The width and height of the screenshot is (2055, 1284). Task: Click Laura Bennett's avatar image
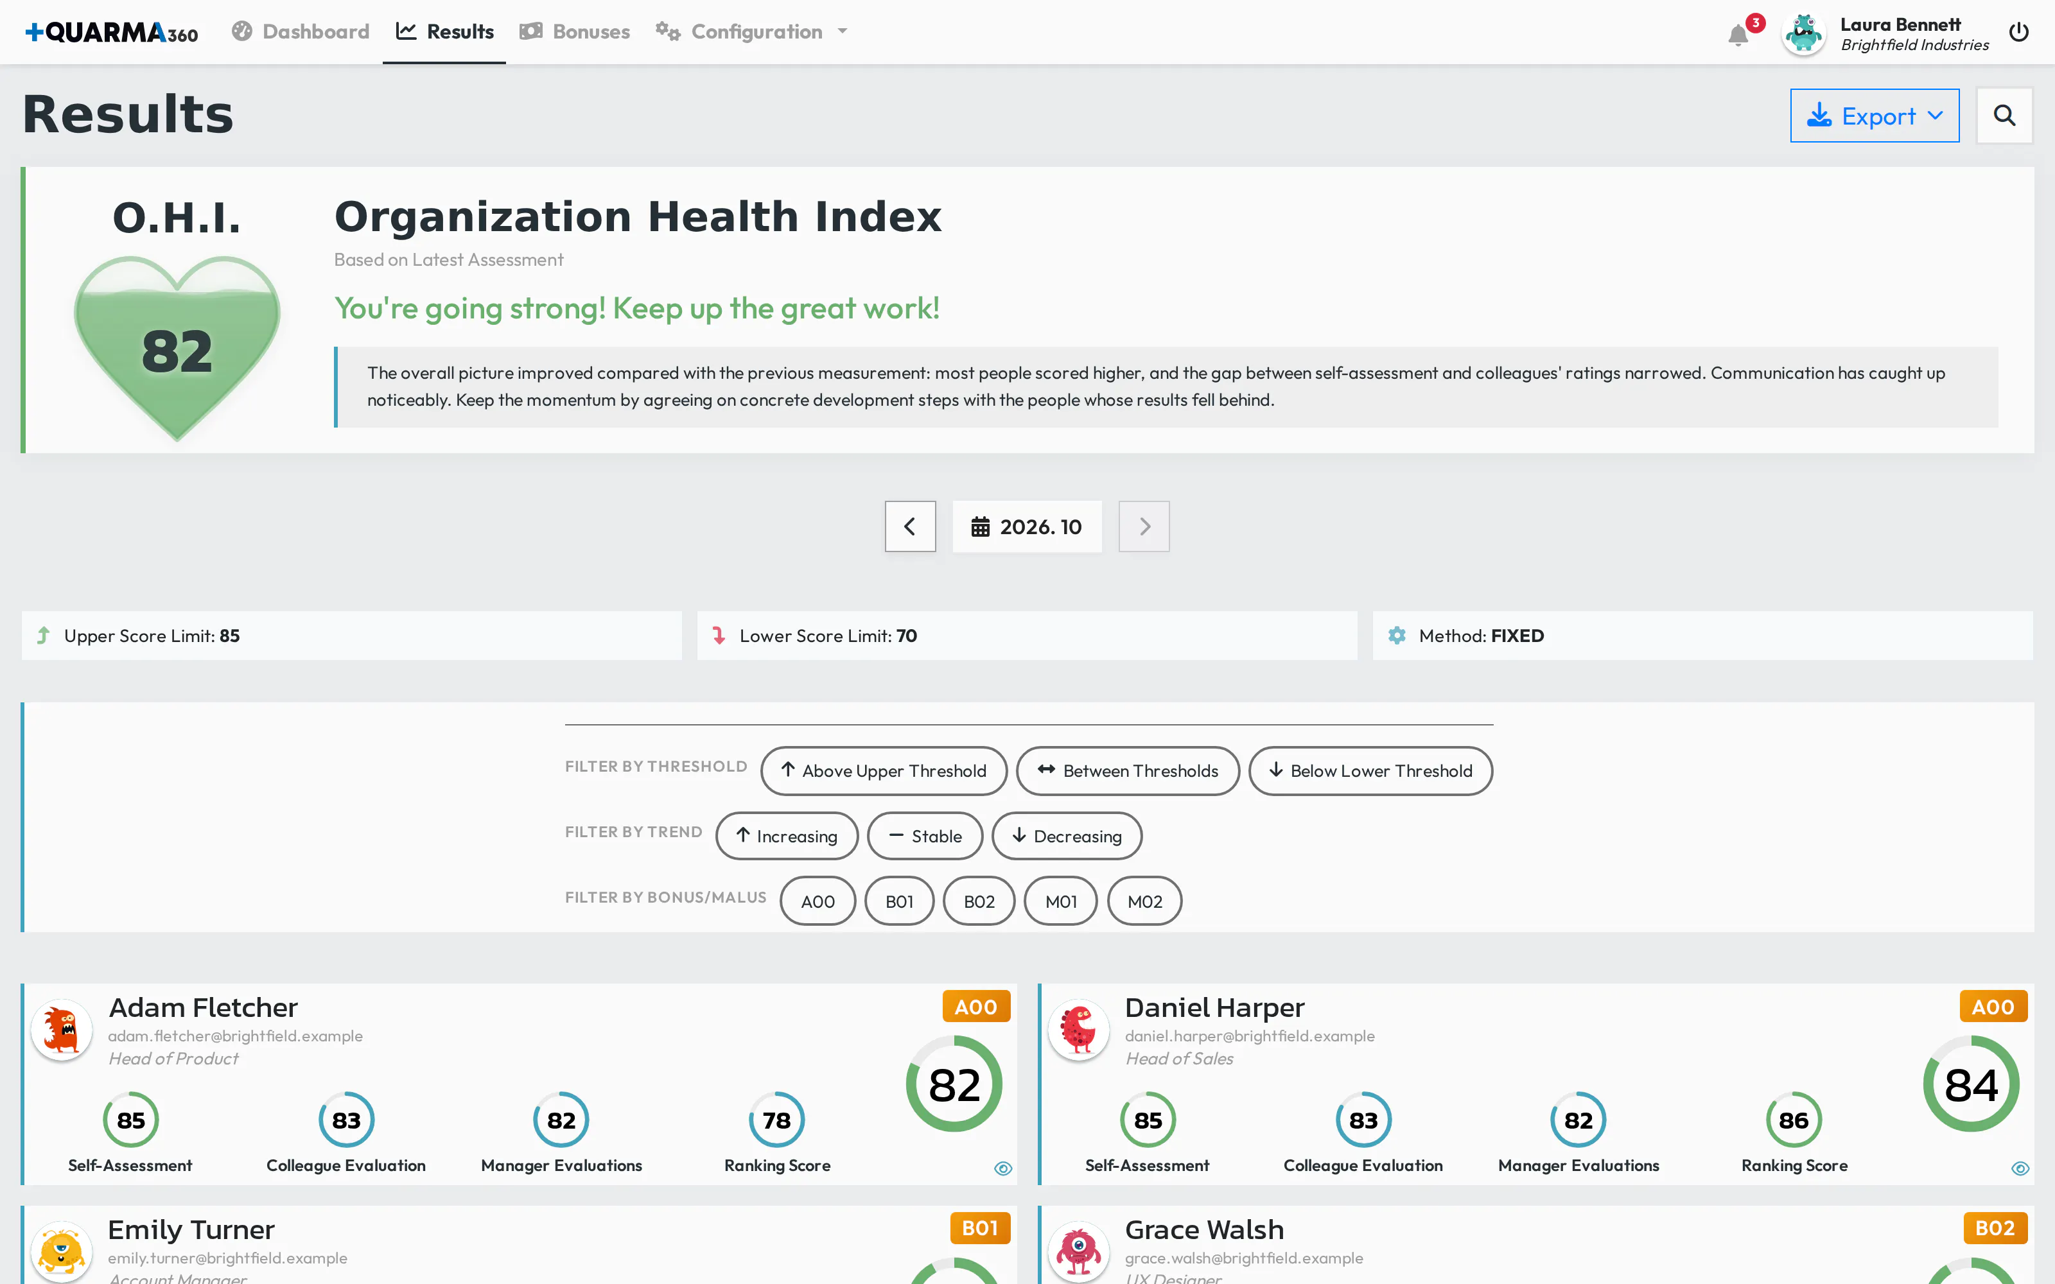coord(1804,34)
